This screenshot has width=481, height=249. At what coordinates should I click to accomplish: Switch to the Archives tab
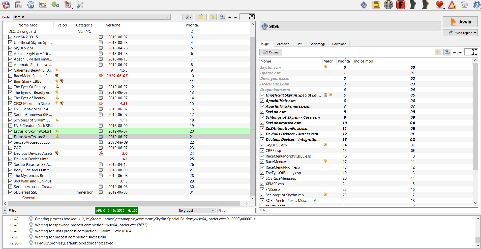click(x=283, y=44)
